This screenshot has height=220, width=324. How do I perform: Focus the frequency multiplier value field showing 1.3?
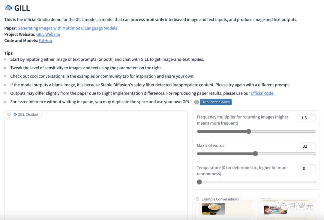(306, 118)
